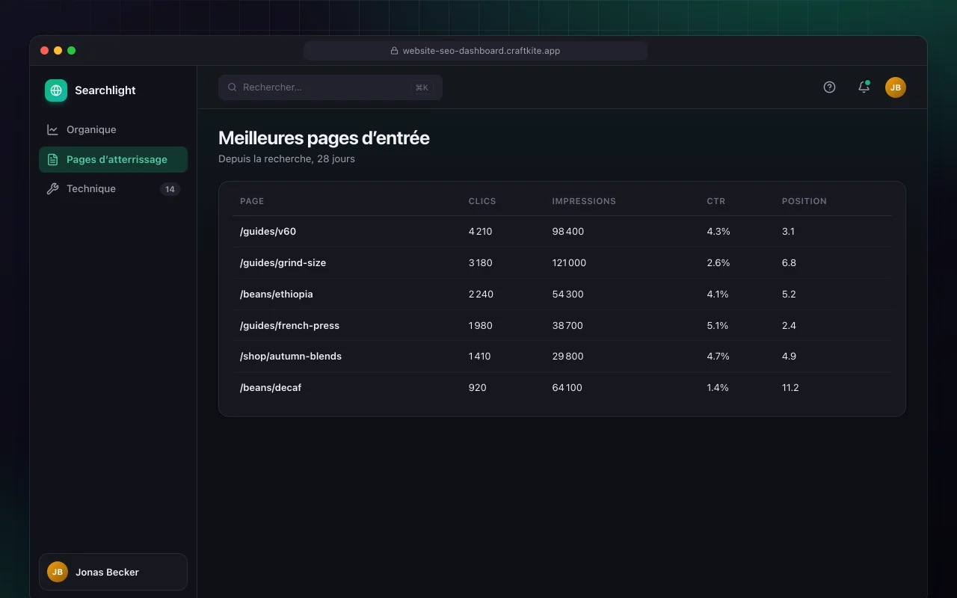Click the green macOS fullscreen button
The image size is (957, 598).
(72, 51)
